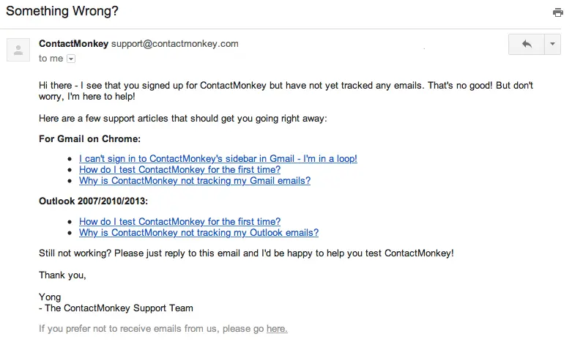
Task: Click the sender's profile avatar
Action: click(18, 50)
